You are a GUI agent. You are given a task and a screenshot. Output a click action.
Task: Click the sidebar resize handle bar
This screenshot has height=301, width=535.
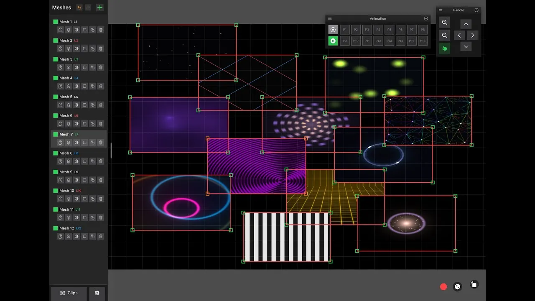click(111, 150)
